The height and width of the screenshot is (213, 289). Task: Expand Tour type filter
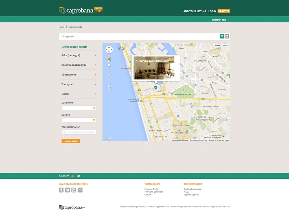[79, 84]
